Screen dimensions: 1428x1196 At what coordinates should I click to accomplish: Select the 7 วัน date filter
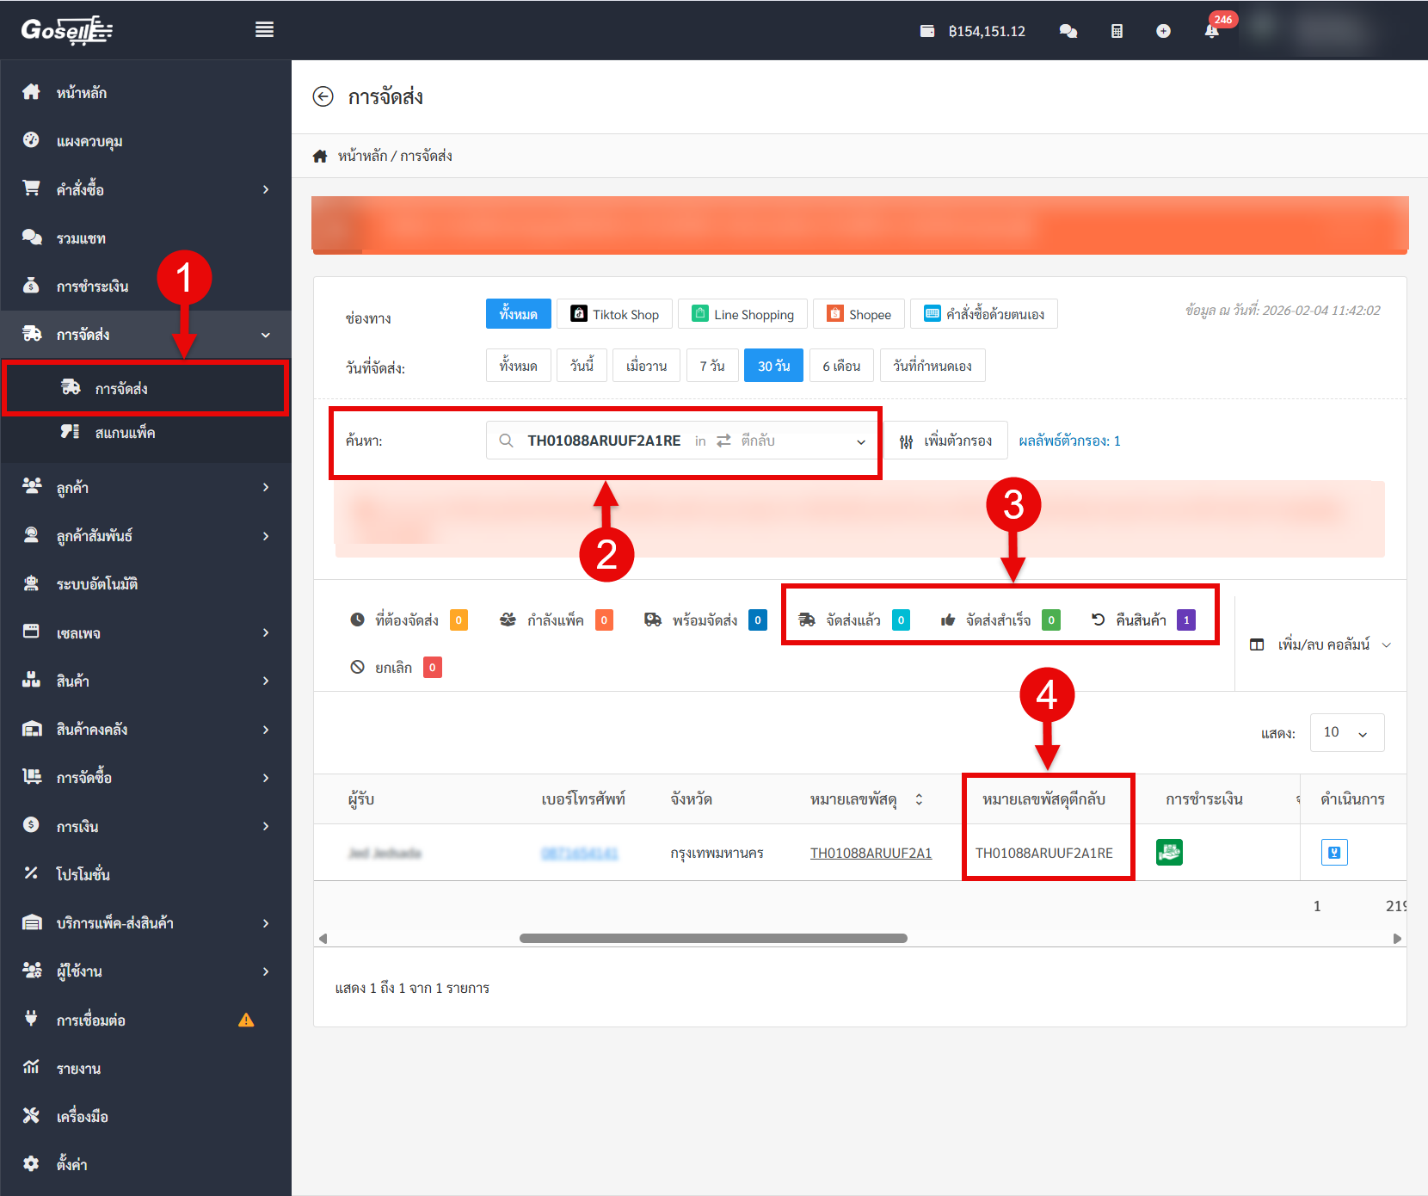pyautogui.click(x=711, y=366)
